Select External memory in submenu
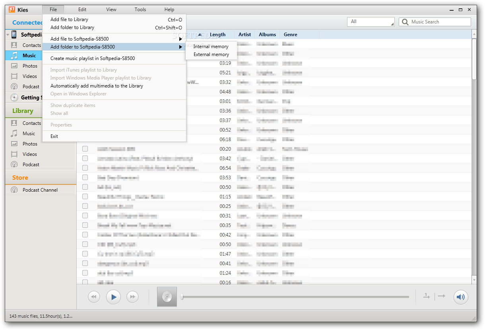Screen dimensions: 485x330 coord(211,54)
